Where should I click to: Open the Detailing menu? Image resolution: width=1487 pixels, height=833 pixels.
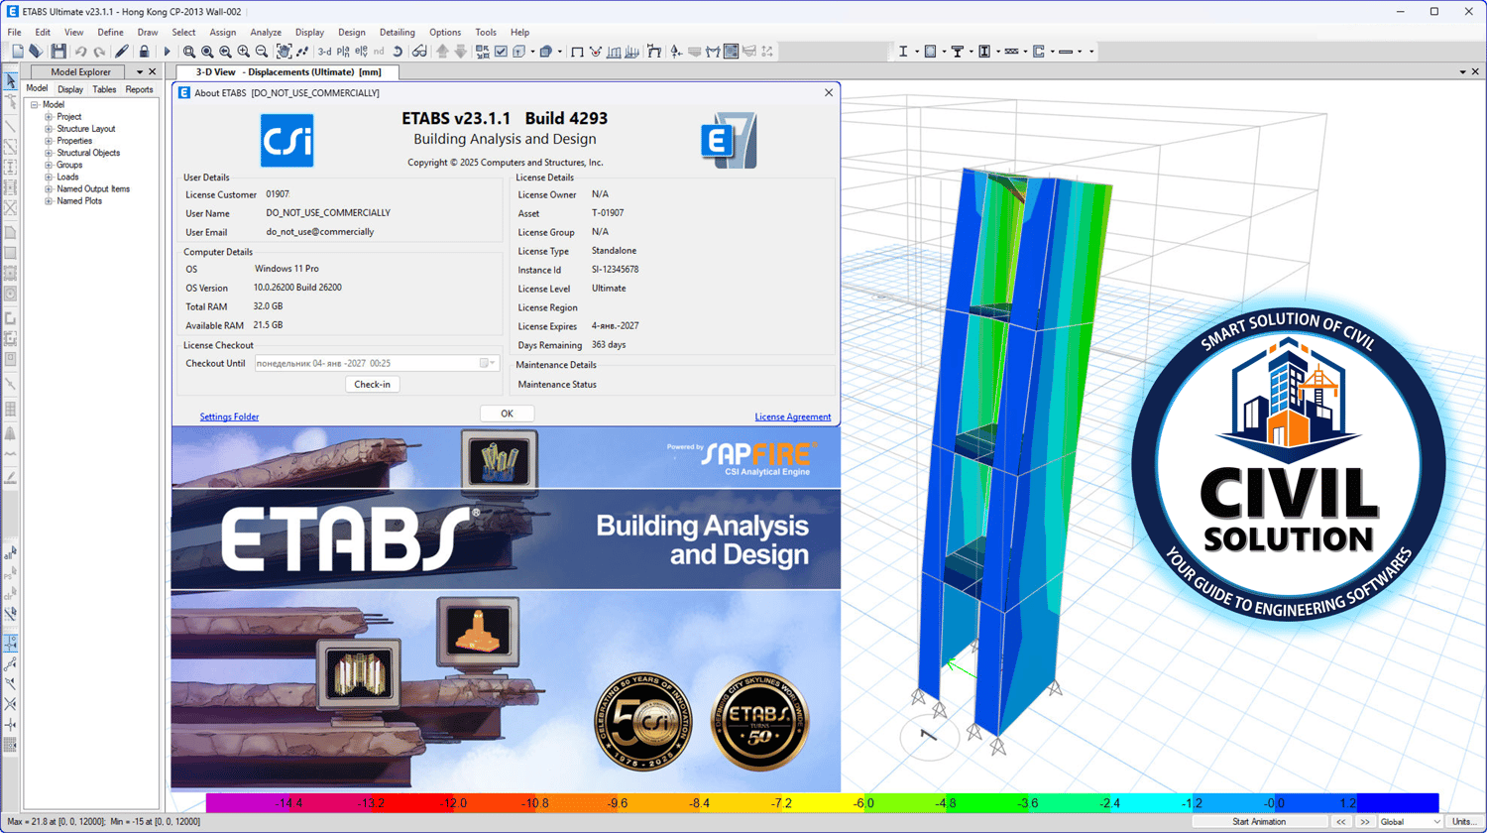tap(398, 33)
